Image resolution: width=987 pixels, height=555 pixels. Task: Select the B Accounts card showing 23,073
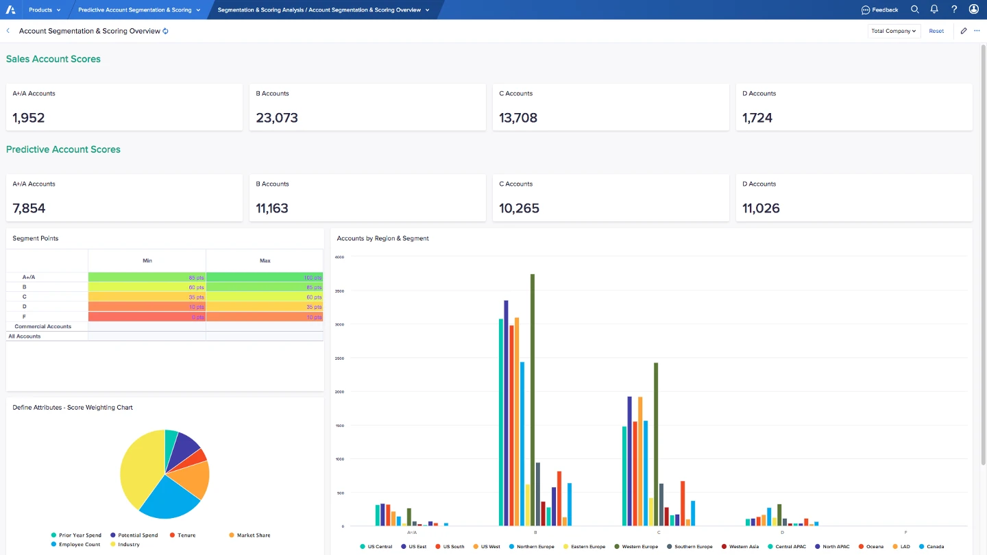pyautogui.click(x=367, y=107)
